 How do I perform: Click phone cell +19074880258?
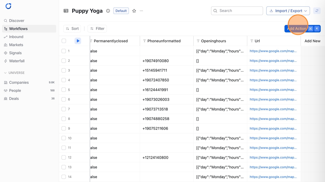[167, 119]
